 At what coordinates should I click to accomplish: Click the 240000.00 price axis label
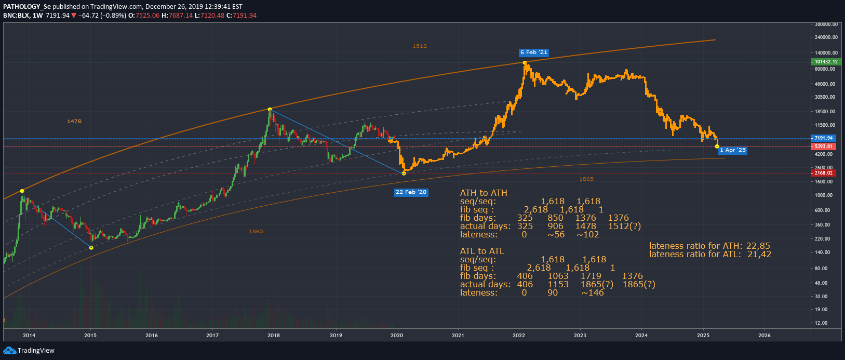826,37
